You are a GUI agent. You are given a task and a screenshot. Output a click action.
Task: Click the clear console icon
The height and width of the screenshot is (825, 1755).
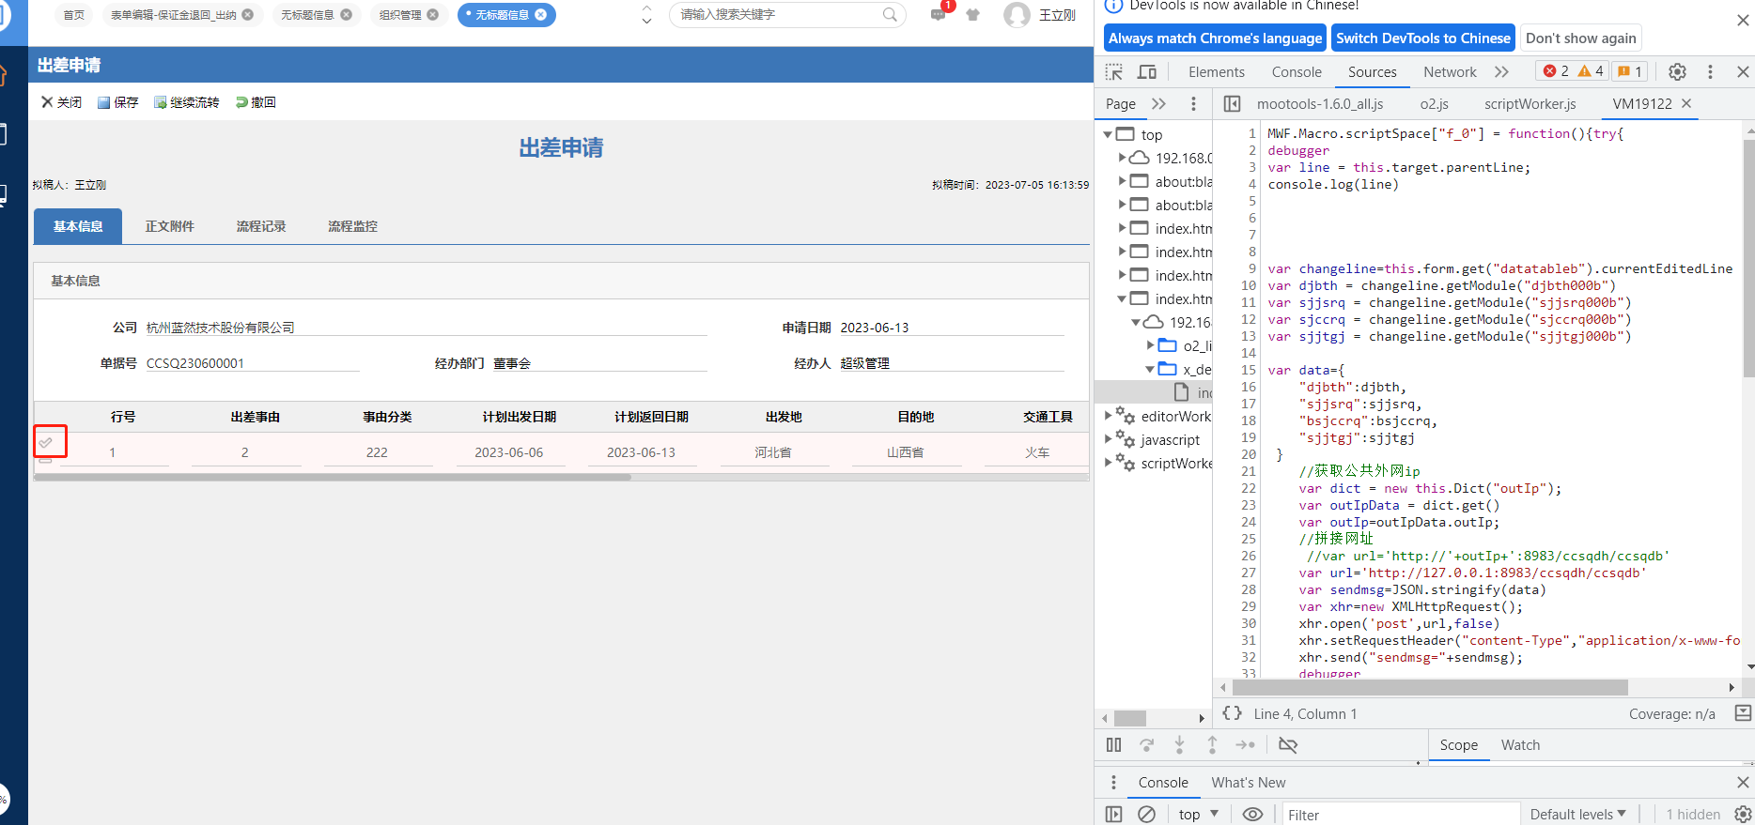pos(1146,815)
